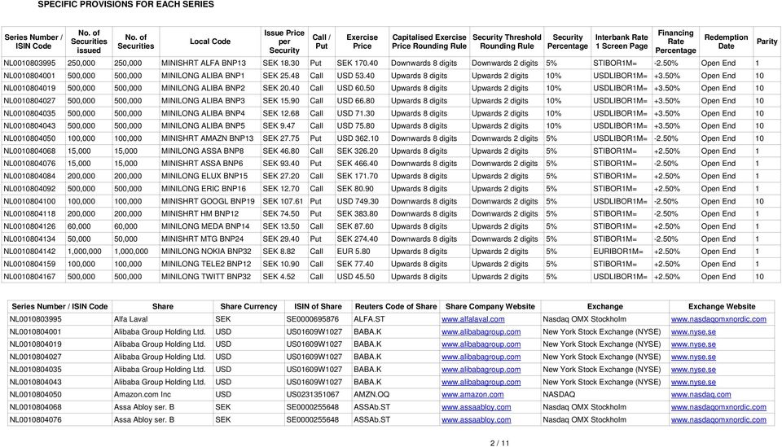Screen dimensions: 782x447
Task: Select 'Capitalised Exercise Price Rounding Rule' header
Action: [x=429, y=42]
